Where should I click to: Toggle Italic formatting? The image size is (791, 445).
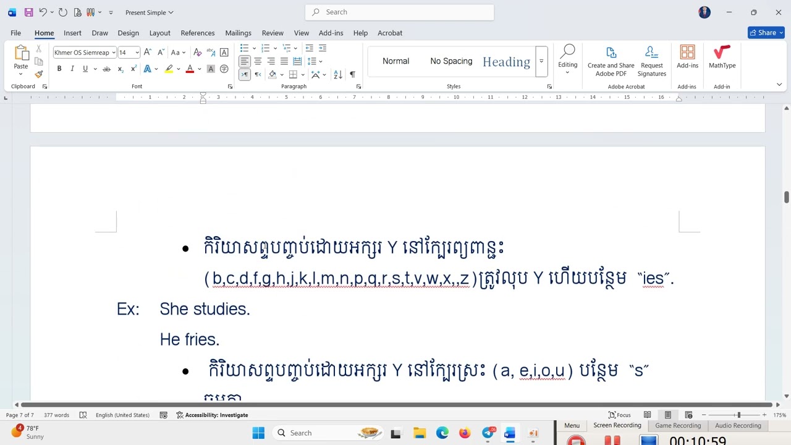(x=72, y=69)
